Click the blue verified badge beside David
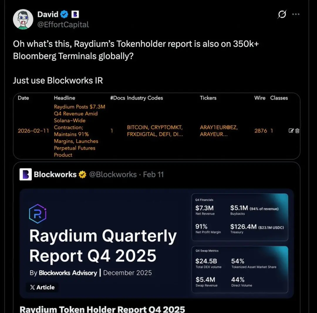Viewport: 317px width, 313px height. click(x=64, y=14)
